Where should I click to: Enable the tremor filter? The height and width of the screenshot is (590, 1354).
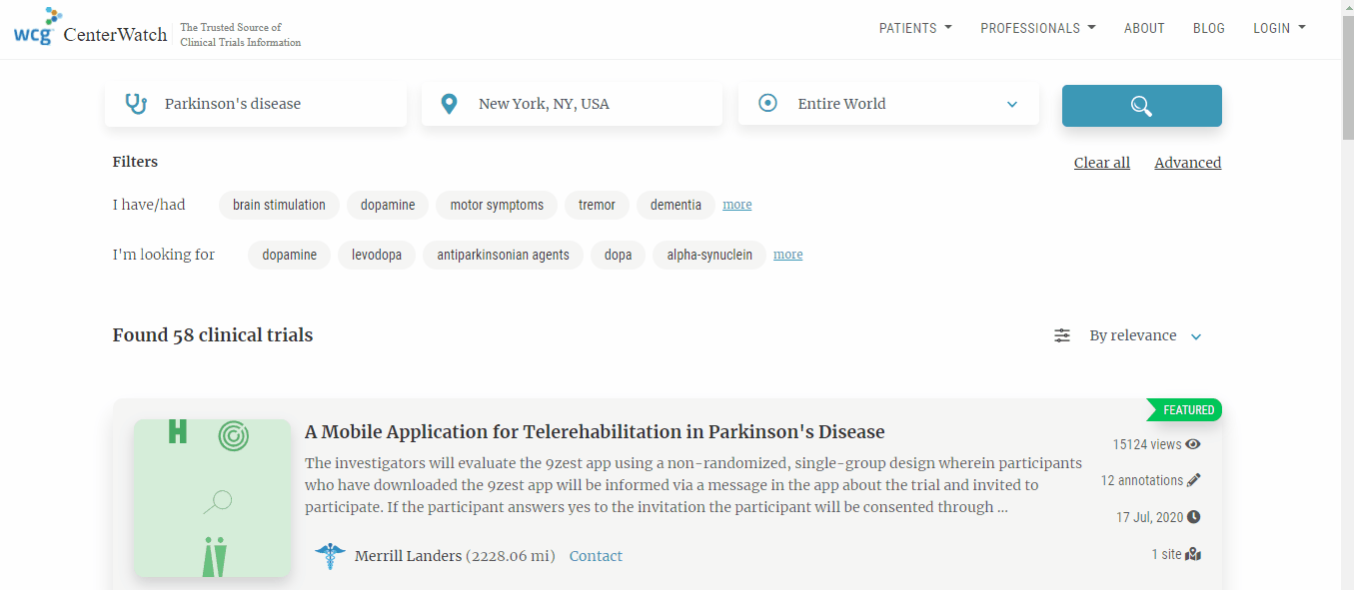(x=597, y=205)
